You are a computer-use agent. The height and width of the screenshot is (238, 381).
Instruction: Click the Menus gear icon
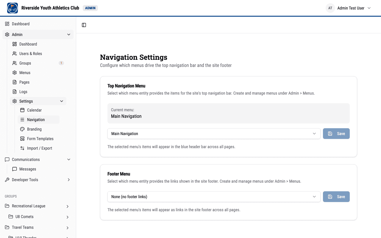click(x=15, y=73)
